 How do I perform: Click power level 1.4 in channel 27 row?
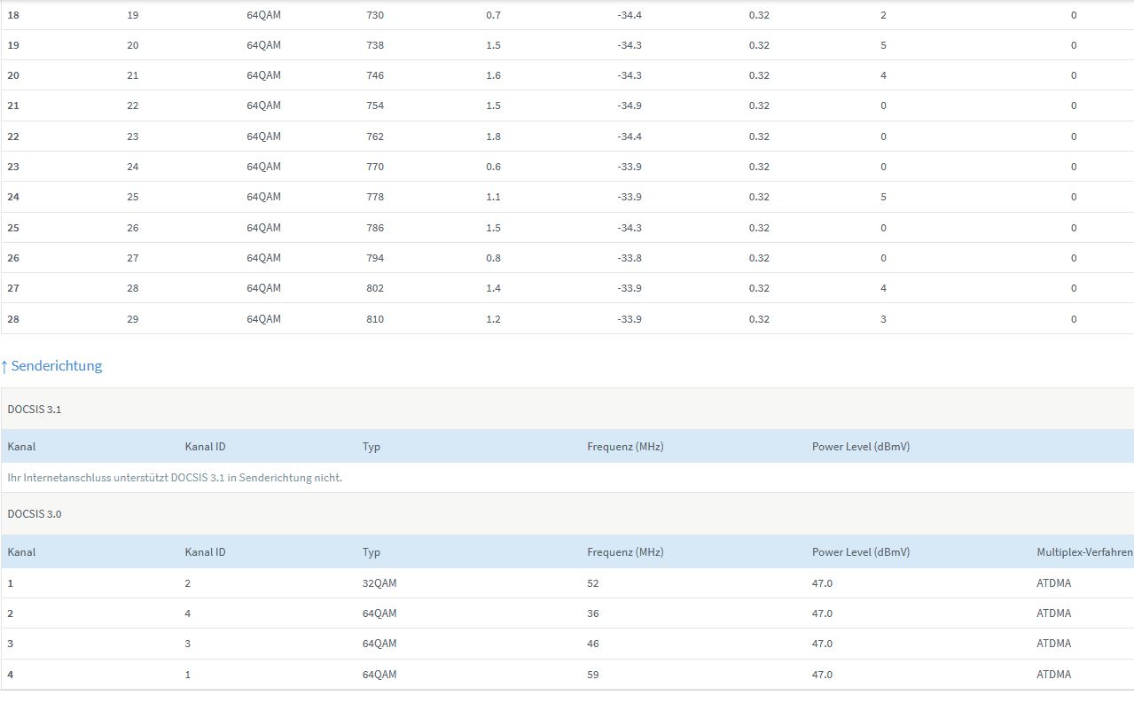493,288
